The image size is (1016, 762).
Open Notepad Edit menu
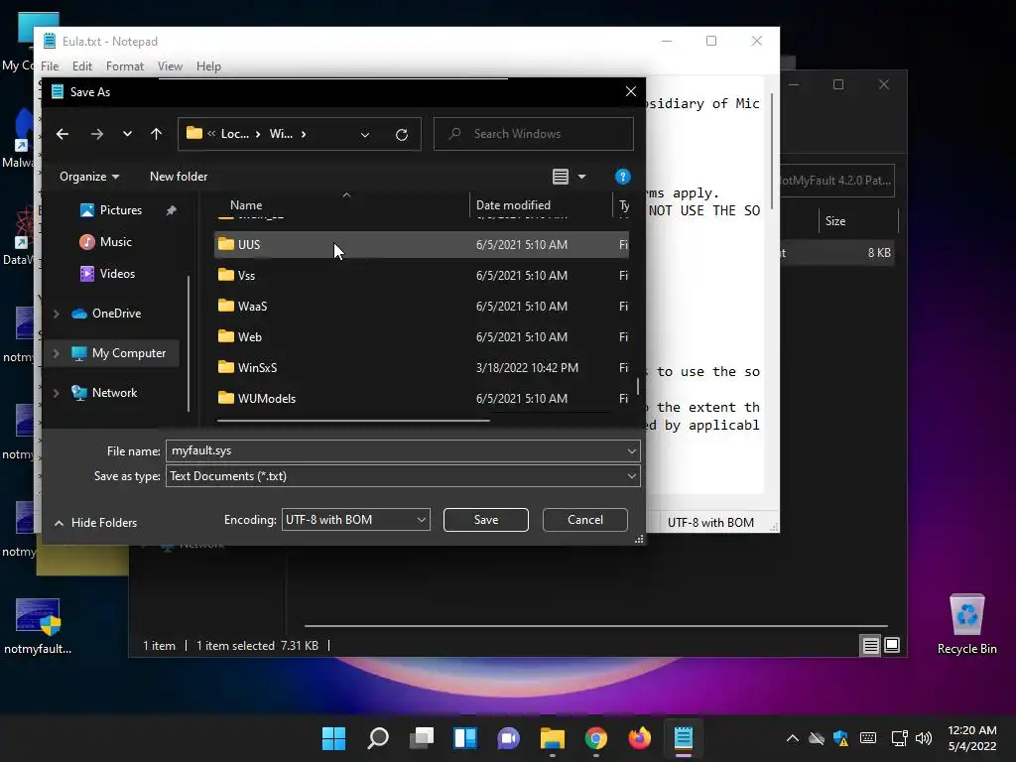point(81,66)
